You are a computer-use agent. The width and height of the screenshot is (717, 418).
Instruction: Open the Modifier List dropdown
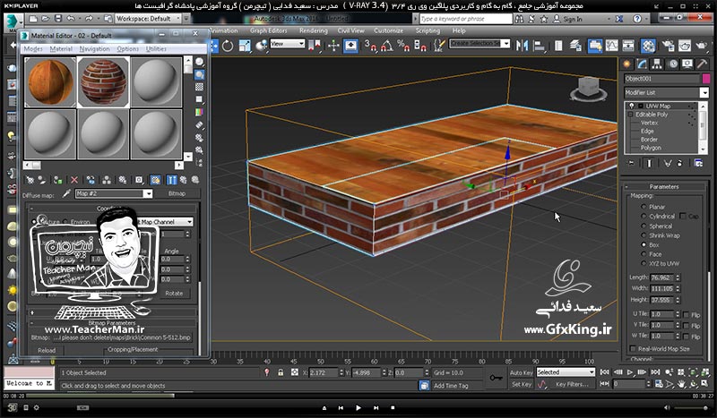pos(666,92)
